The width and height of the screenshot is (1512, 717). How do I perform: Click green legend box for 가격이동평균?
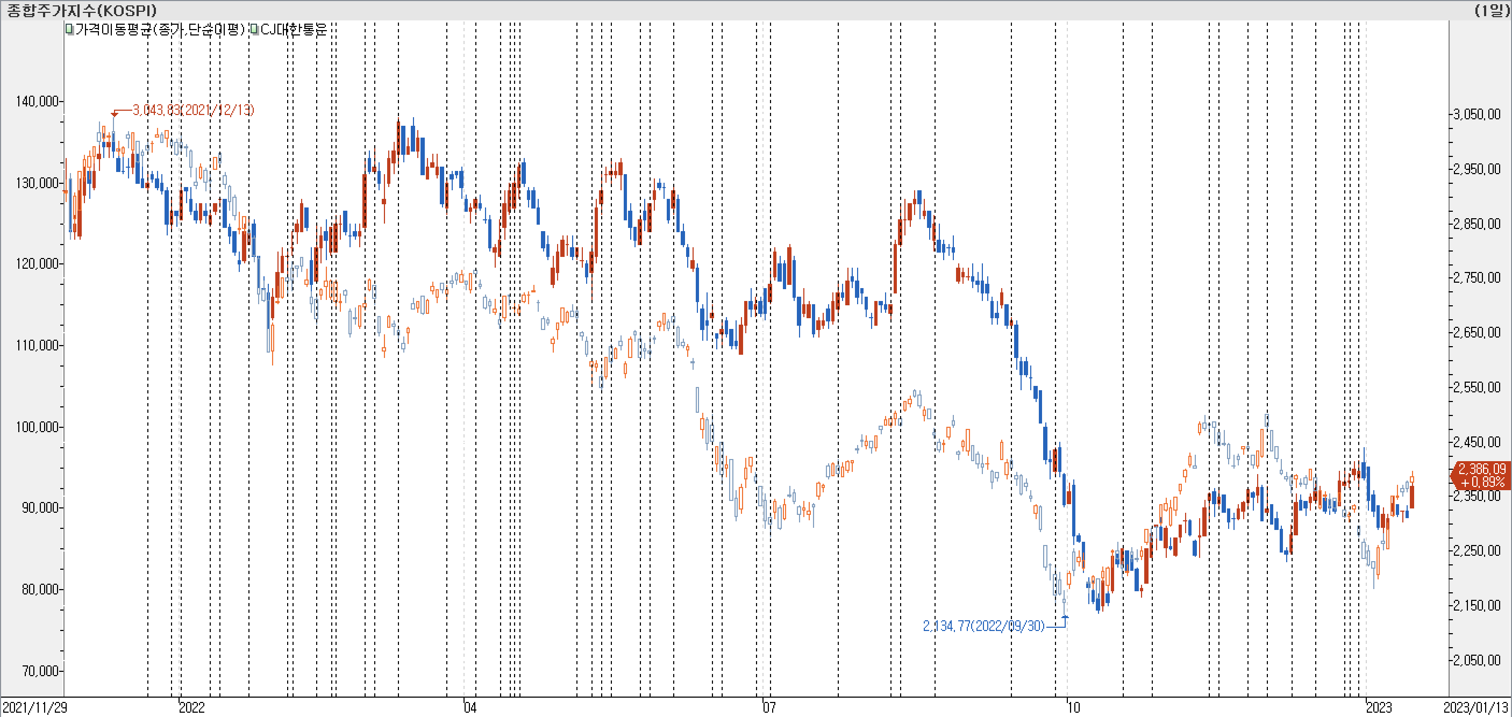coord(69,28)
